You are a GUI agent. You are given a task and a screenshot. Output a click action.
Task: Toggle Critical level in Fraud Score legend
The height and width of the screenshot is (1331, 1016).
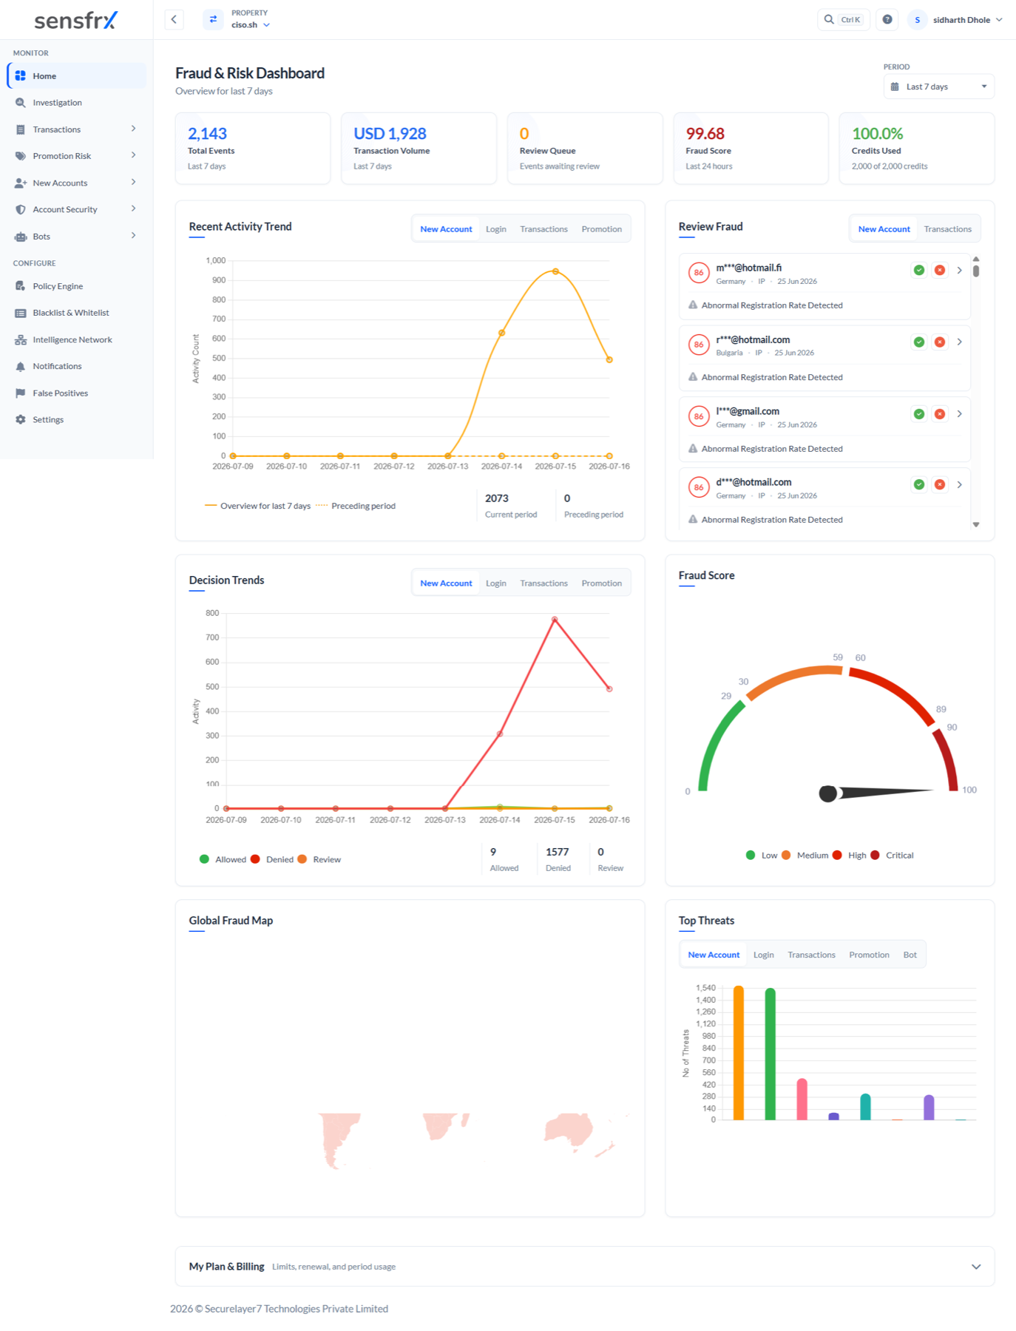tap(892, 855)
